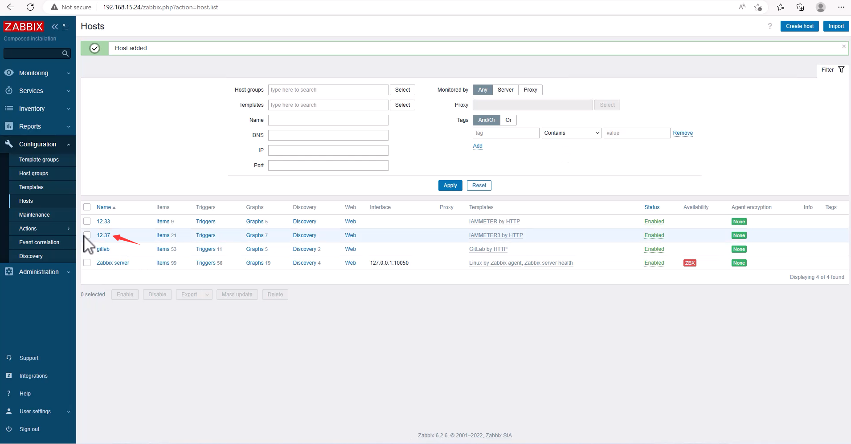Refresh the browser page
The image size is (851, 444).
(30, 7)
